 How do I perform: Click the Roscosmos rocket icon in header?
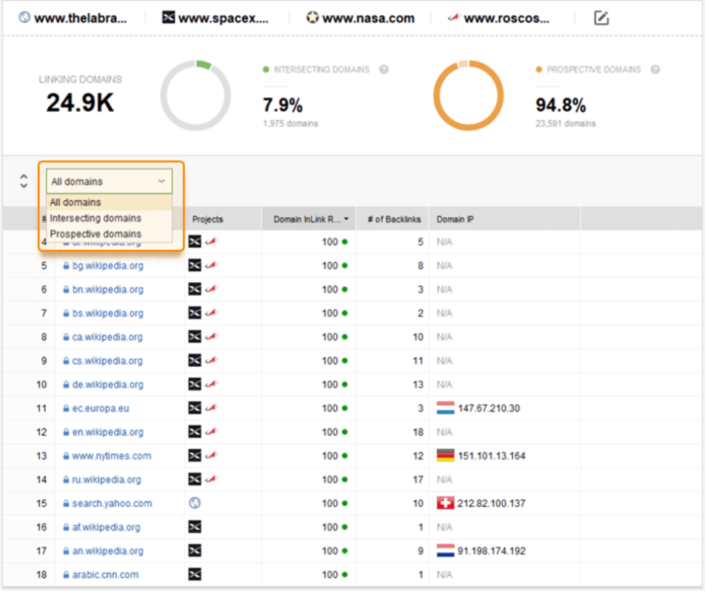click(x=453, y=17)
